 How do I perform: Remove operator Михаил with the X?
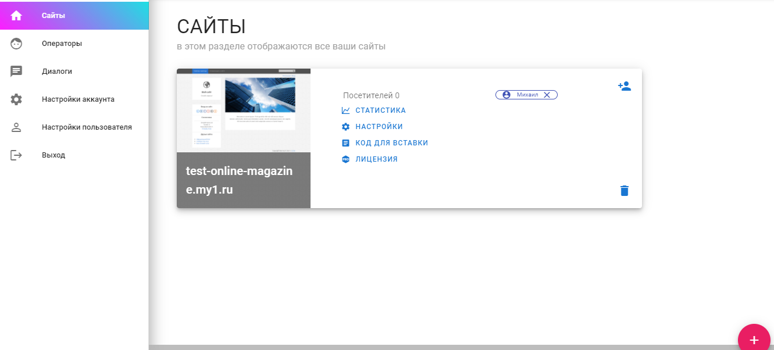[x=547, y=95]
